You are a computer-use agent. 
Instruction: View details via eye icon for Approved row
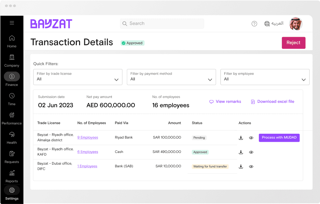(251, 152)
